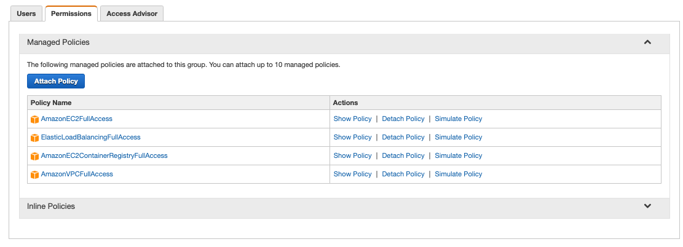The image size is (683, 247).
Task: Open the Permissions tab
Action: click(71, 14)
